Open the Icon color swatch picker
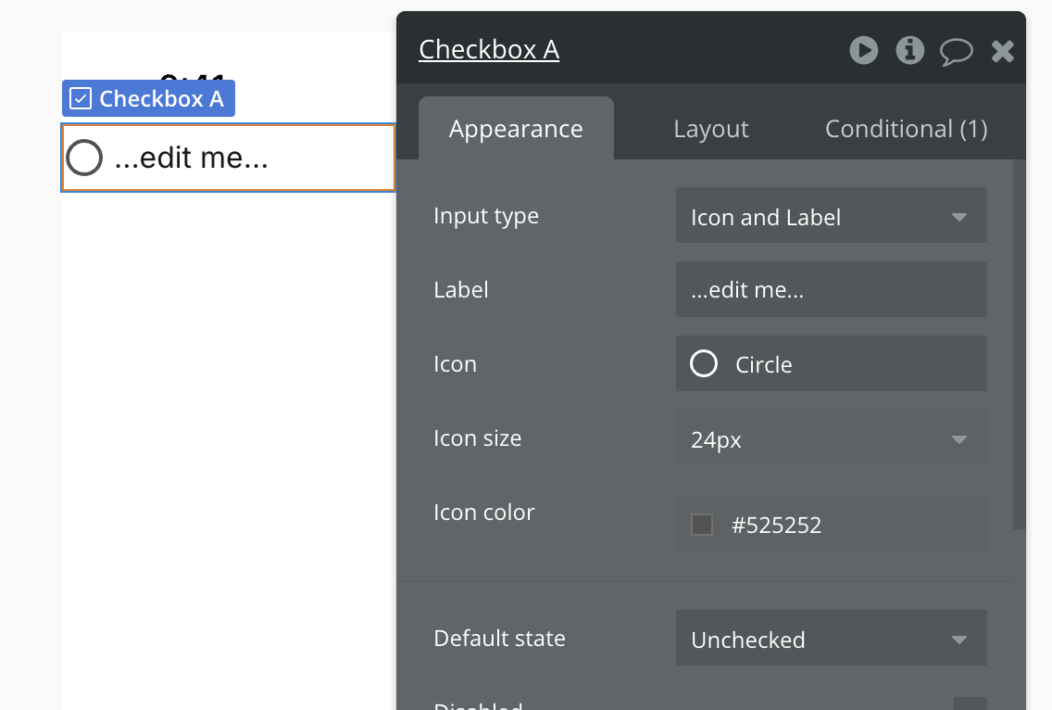The image size is (1052, 710). [x=702, y=525]
